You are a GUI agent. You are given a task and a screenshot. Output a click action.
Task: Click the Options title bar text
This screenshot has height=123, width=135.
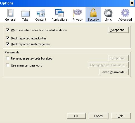point(7,3)
